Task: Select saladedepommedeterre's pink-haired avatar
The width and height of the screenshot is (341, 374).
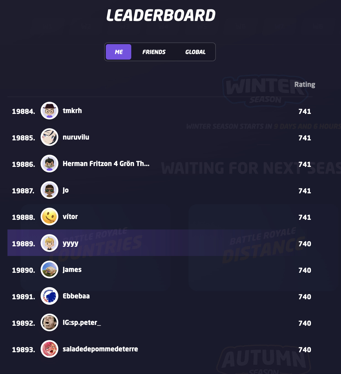Action: click(x=49, y=349)
